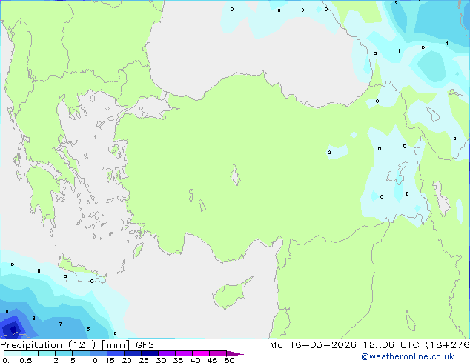Click the dark blue precipitation maximum cell
The height and width of the screenshot is (363, 470).
[x=13, y=330]
